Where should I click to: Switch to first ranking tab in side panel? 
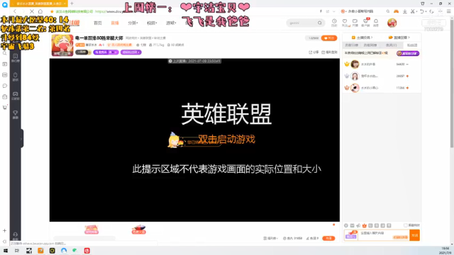352,45
